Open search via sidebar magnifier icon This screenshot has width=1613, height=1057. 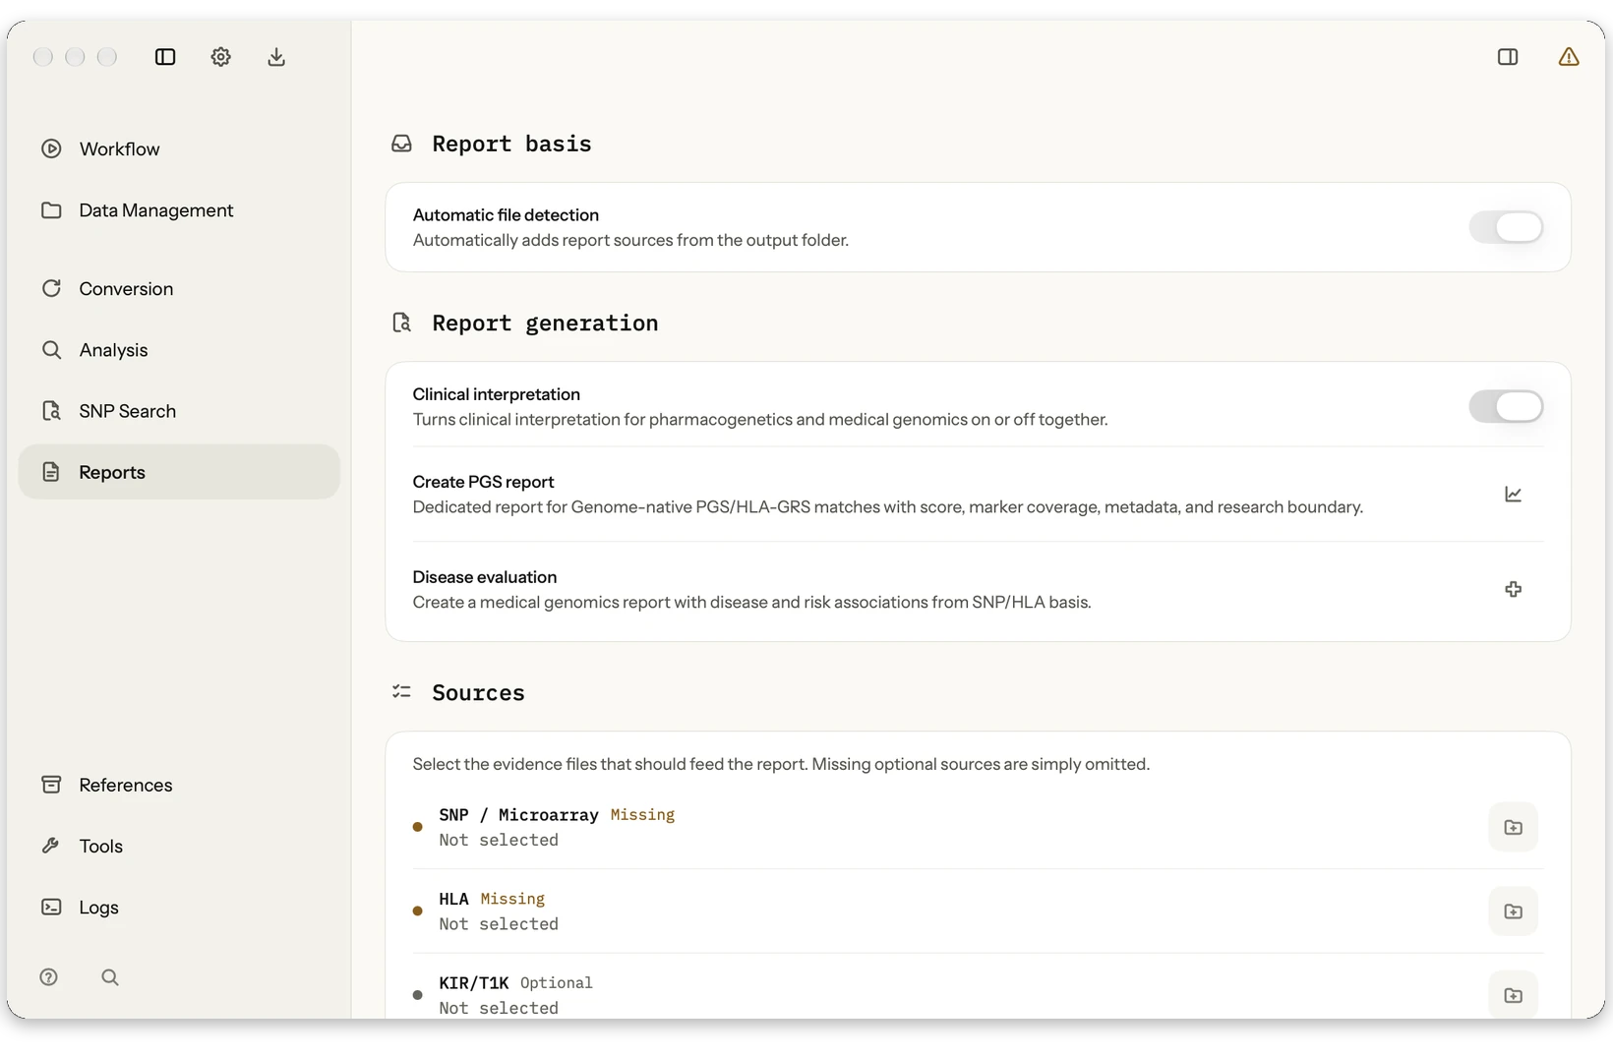(110, 977)
